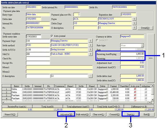
Task: Open lookup button beside TECHNOLOGY payee field
Action: (x=134, y=19)
